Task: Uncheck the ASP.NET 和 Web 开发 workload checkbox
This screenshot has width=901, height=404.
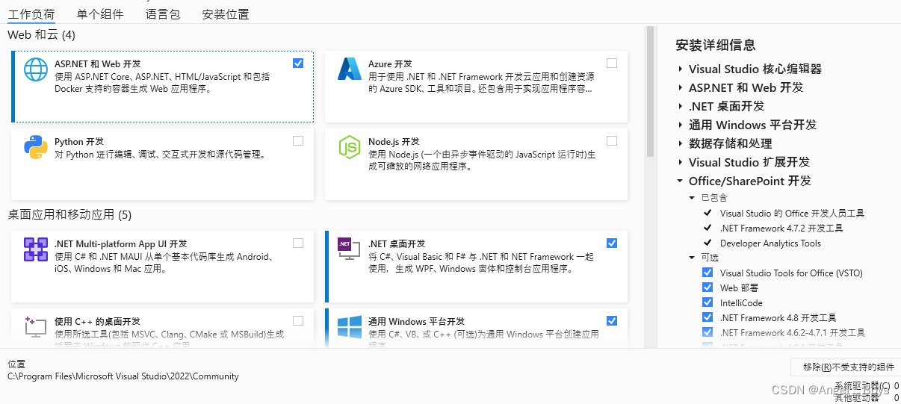Action: pos(298,63)
